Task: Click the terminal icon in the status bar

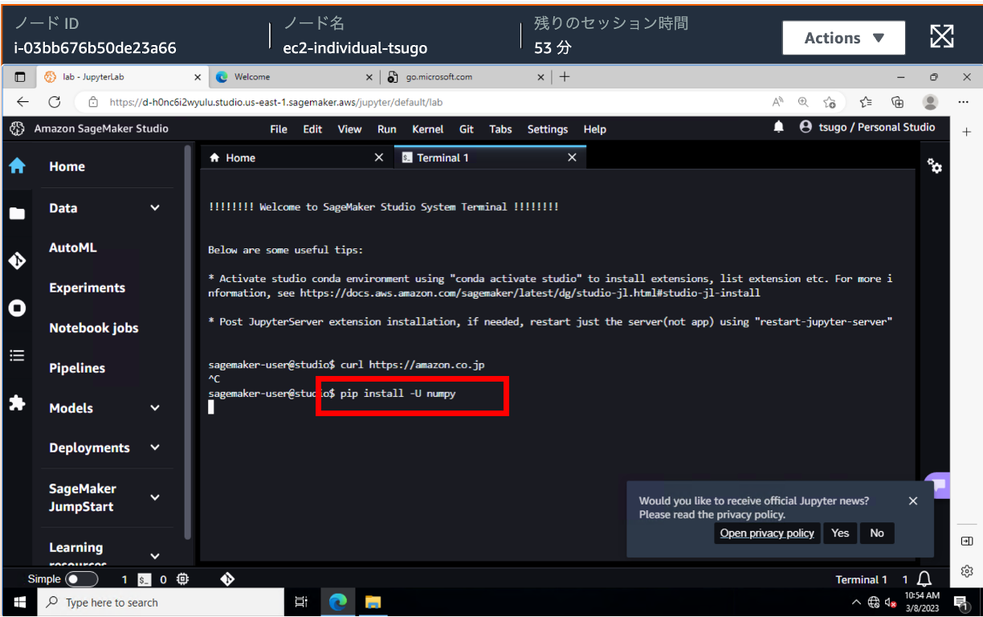Action: click(x=145, y=578)
